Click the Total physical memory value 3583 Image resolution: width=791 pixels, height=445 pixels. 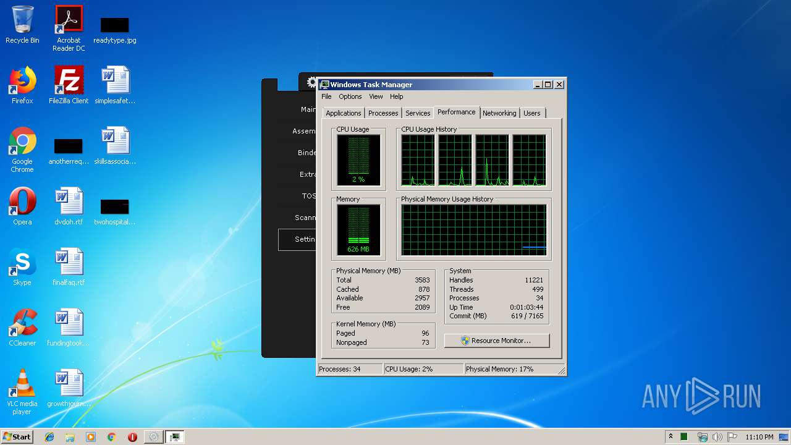[x=422, y=280]
